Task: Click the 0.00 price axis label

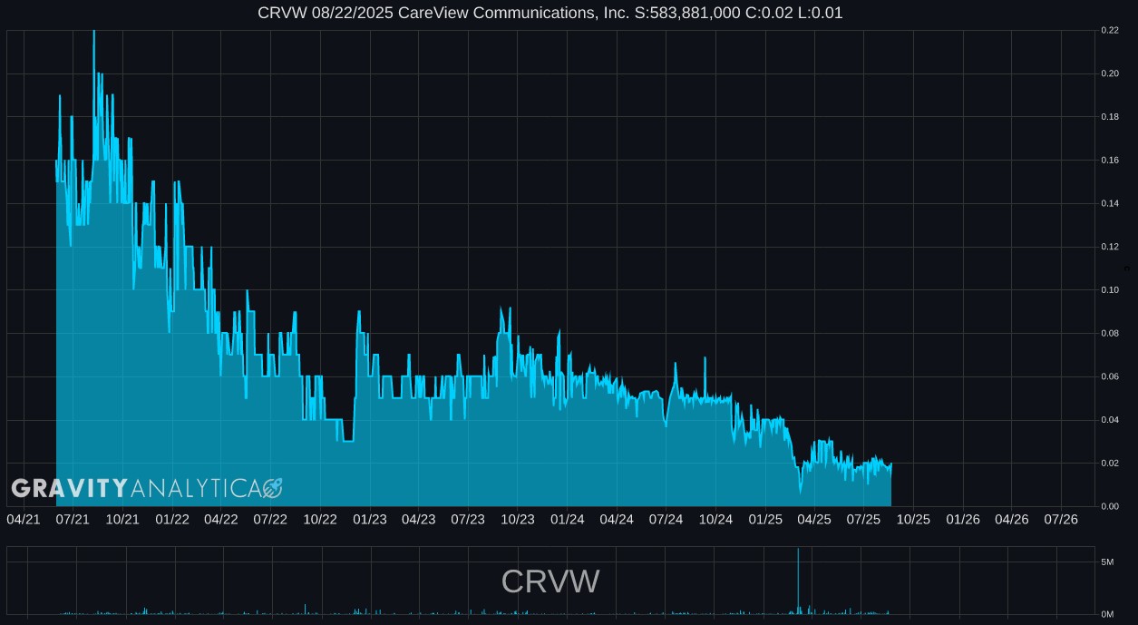Action: [x=1110, y=506]
